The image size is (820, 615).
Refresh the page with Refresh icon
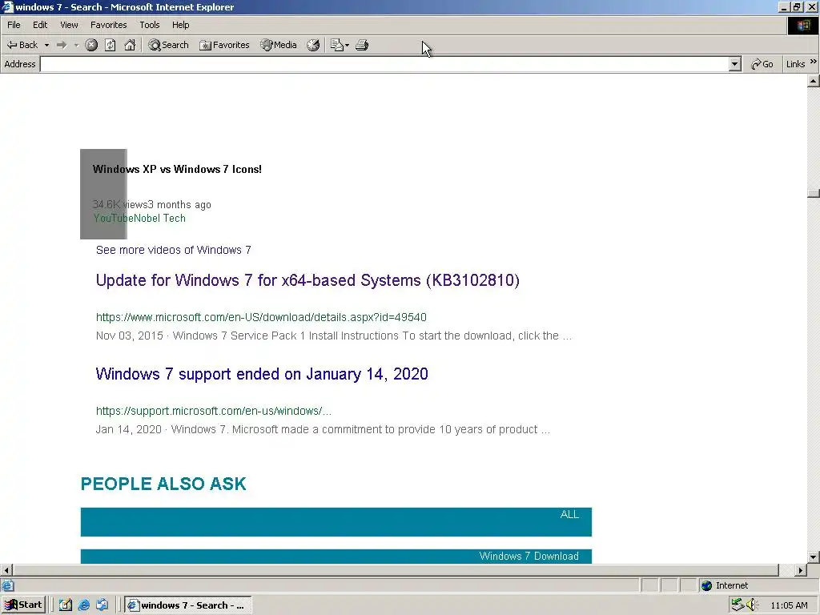[111, 45]
